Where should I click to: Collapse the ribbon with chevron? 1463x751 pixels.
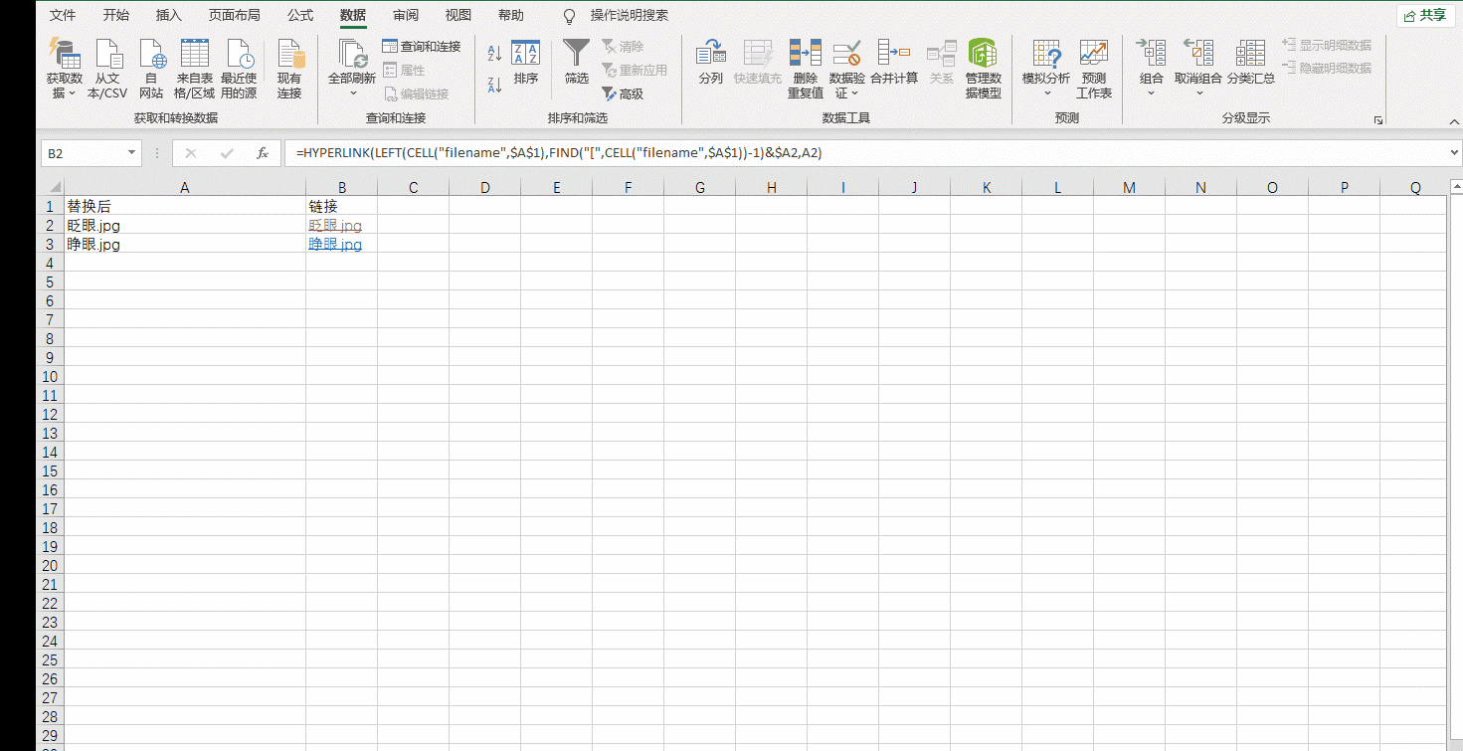point(1454,120)
